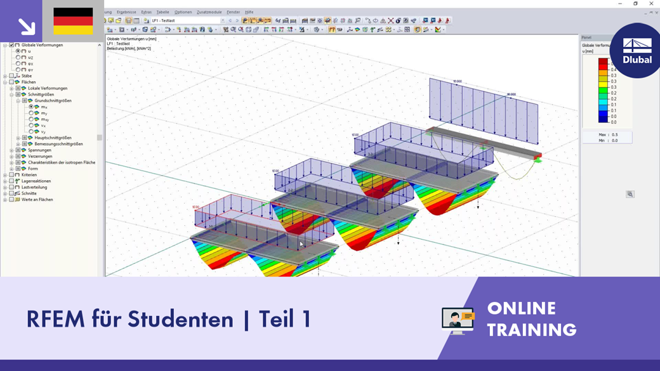Click the last red icon in top toolbar
Screen dimensions: 660x371
coord(448,20)
